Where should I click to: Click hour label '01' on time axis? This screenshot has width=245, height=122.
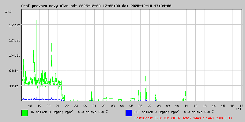click(x=94, y=106)
